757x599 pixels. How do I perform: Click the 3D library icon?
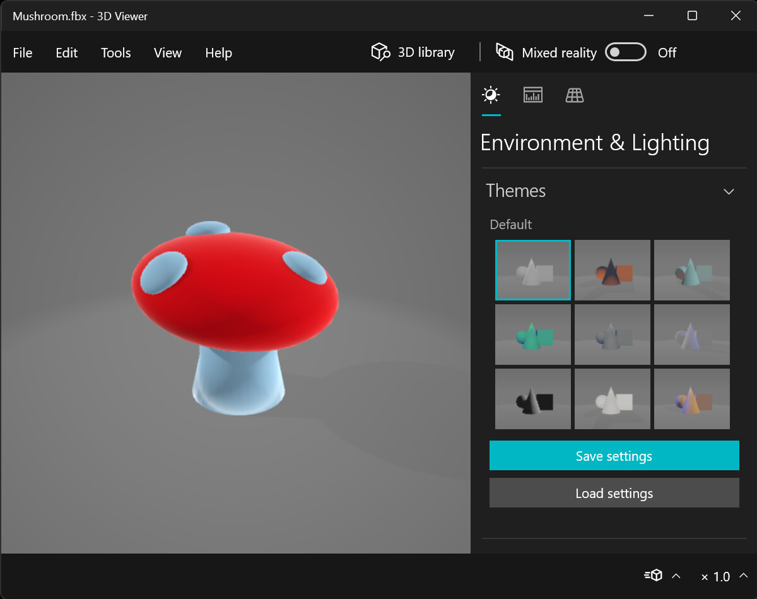click(380, 52)
